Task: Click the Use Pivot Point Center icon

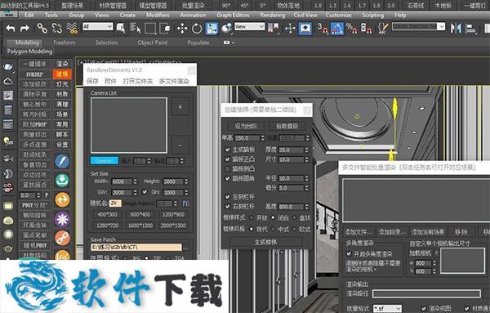Action: (273, 29)
